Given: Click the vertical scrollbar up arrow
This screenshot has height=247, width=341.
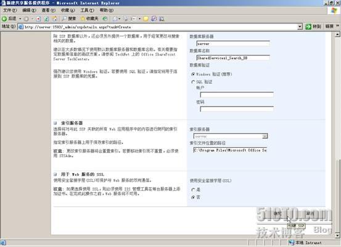Looking at the screenshot, I should (x=337, y=34).
